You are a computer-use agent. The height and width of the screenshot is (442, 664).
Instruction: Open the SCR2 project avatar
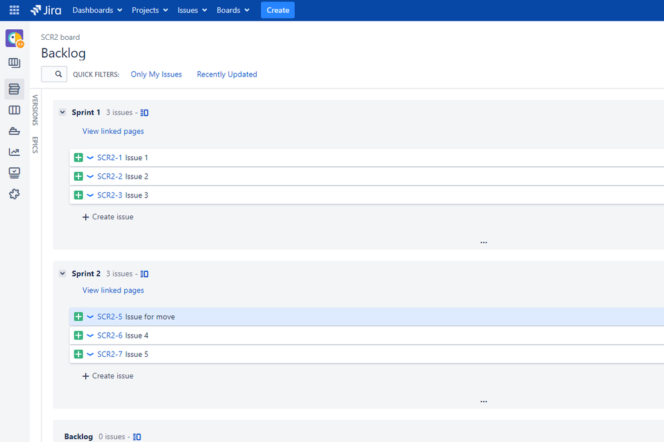(x=15, y=39)
